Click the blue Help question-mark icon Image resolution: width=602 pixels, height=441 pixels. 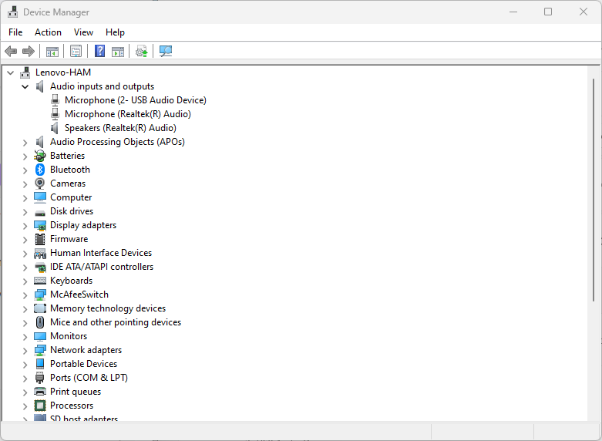point(99,52)
